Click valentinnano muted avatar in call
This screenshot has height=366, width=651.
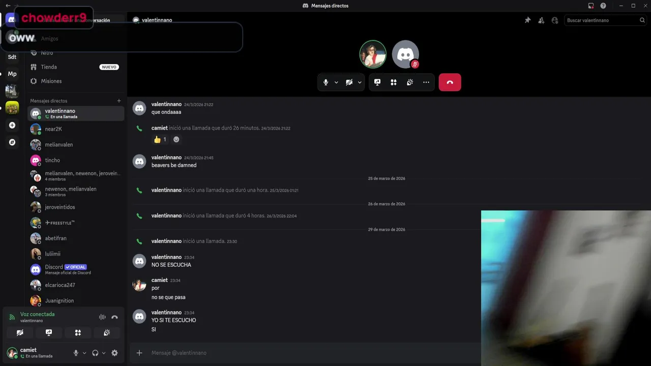[x=405, y=54]
